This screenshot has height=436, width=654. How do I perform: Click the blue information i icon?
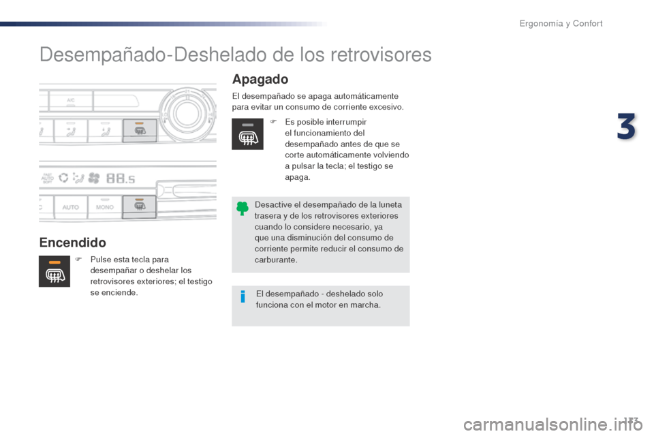coord(243,296)
